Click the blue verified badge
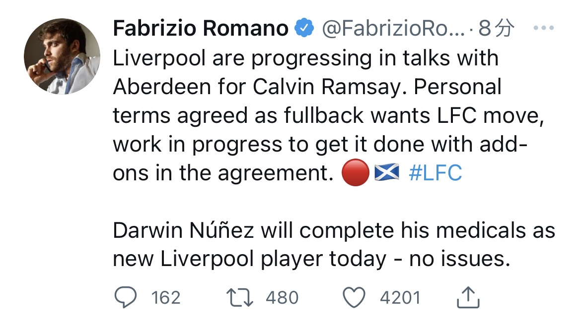 click(304, 29)
